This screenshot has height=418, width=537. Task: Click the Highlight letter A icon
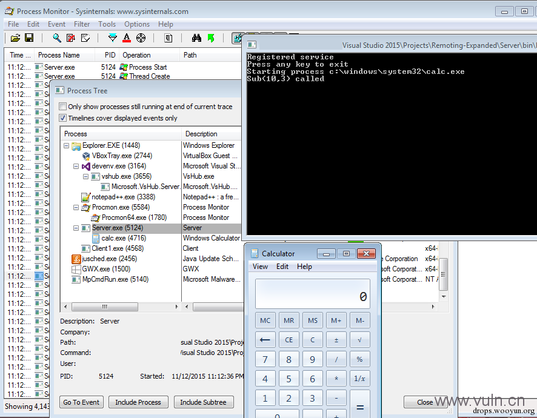(x=127, y=38)
